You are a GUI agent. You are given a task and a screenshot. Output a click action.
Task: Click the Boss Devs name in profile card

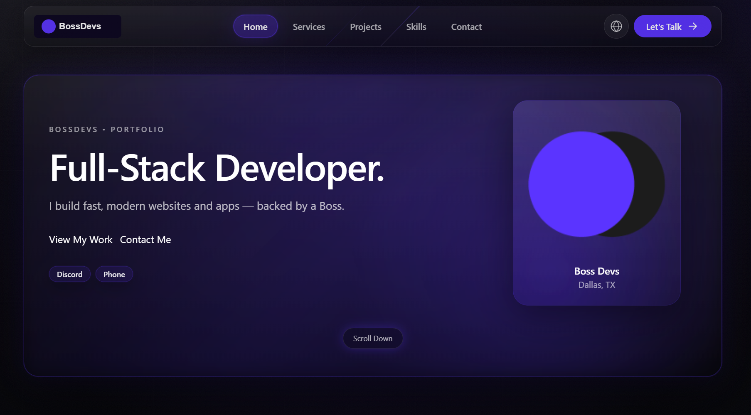click(x=596, y=271)
